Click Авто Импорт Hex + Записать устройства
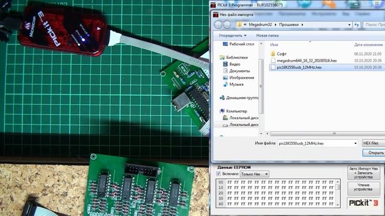This screenshot has width=385, height=216. click(x=363, y=173)
